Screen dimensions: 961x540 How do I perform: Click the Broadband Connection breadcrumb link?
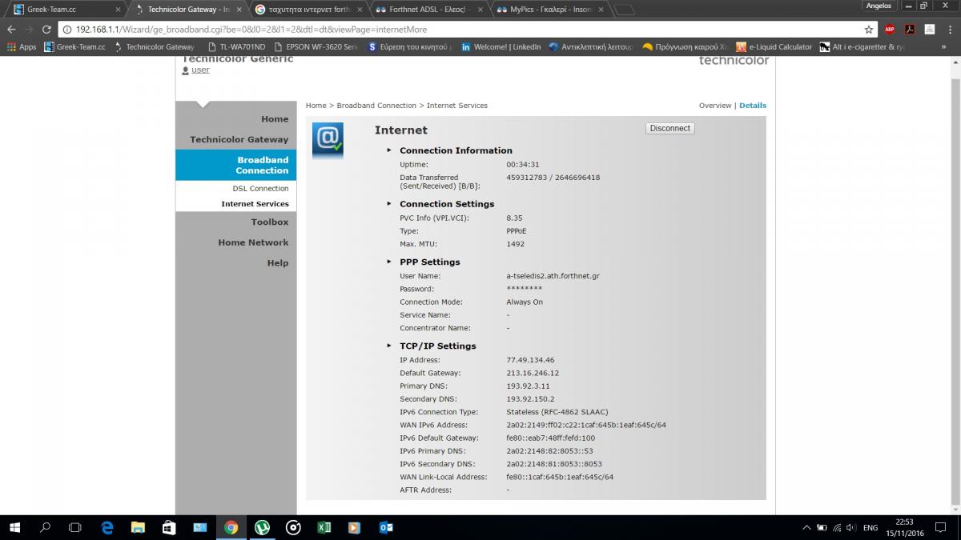tap(376, 106)
